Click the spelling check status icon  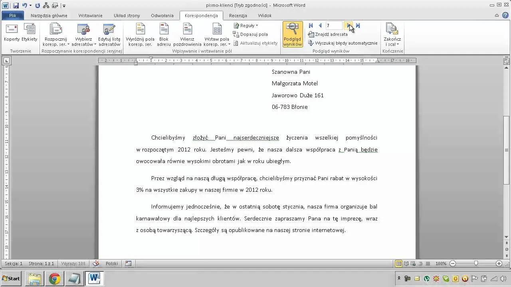pos(96,263)
